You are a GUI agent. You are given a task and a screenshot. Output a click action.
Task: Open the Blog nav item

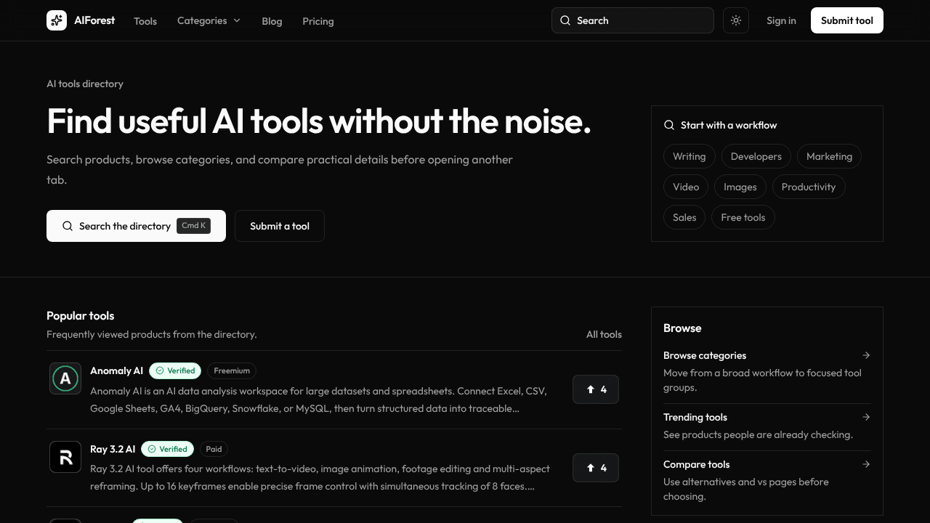tap(272, 21)
